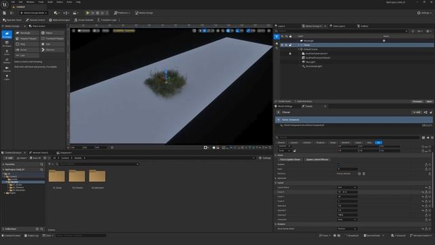Screen dimensions: 435x245
Task: Open the Actors tool category
Action: [7, 52]
